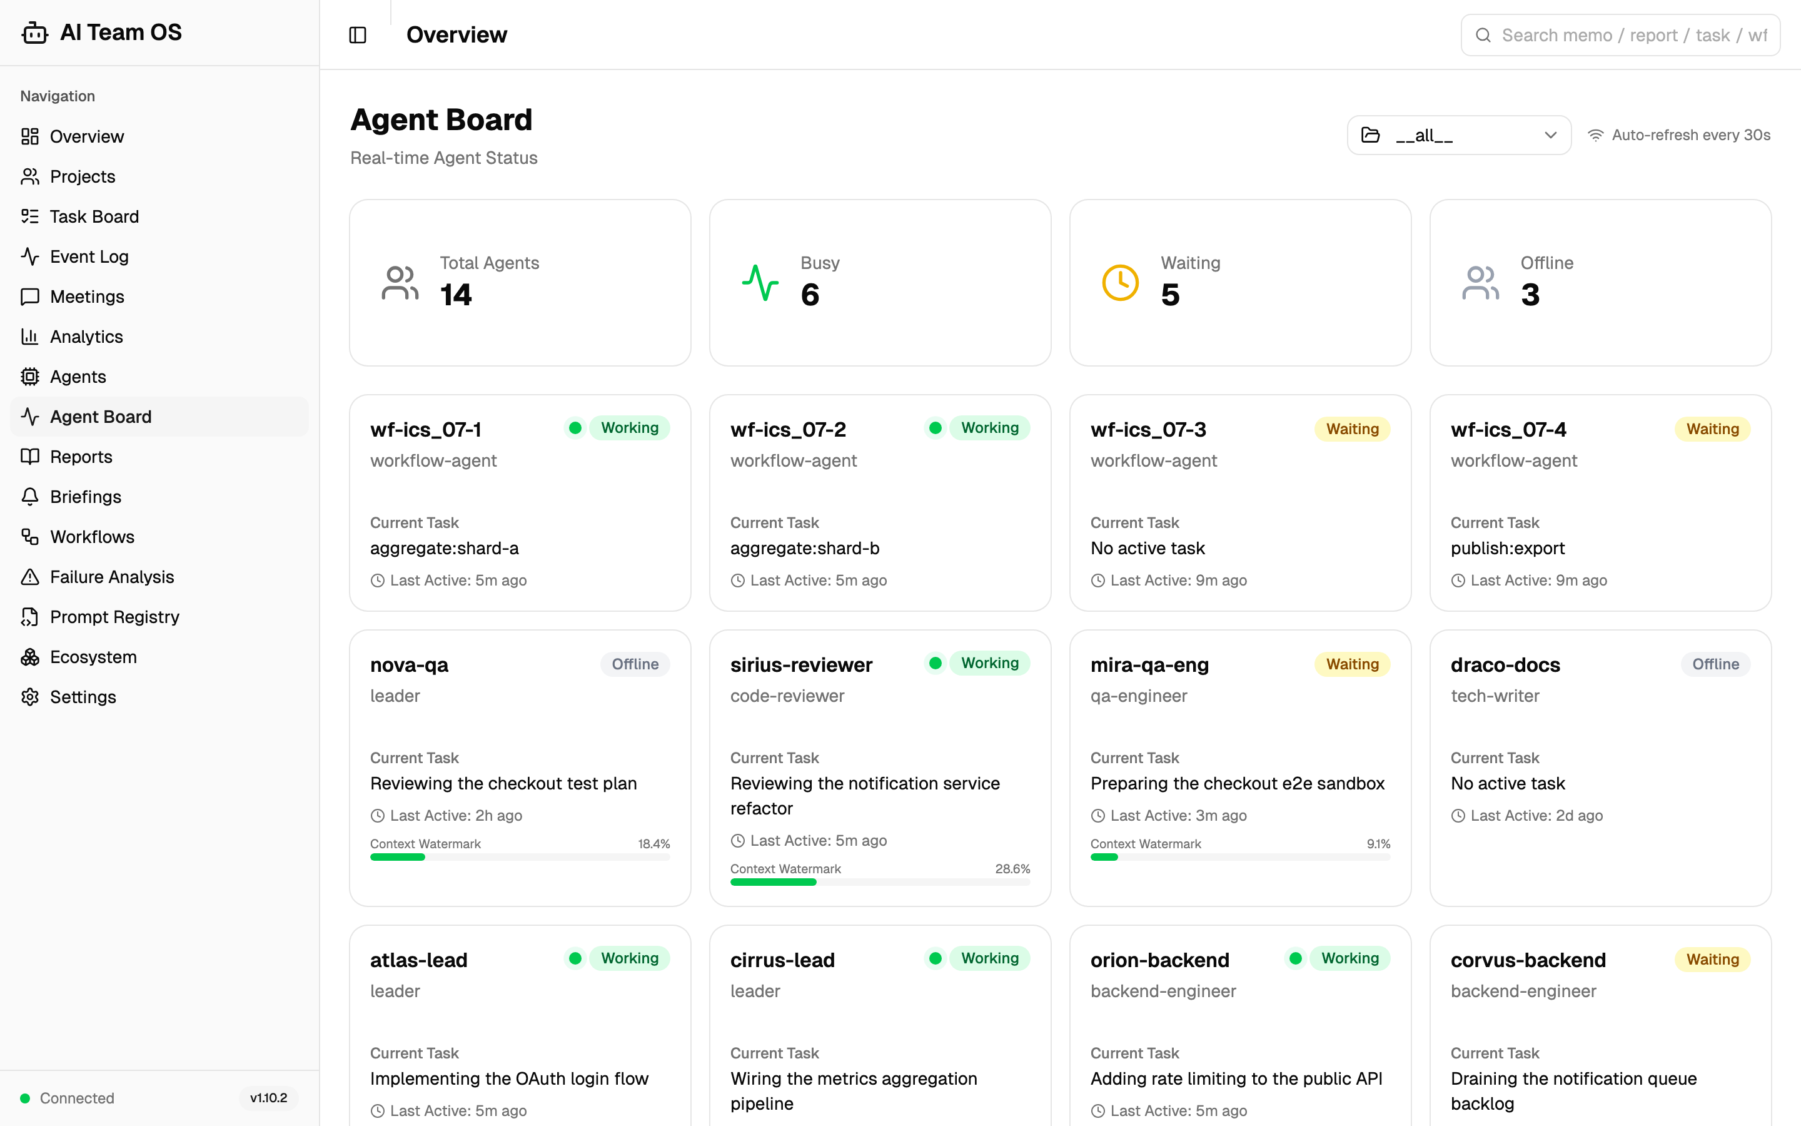Open the __all__ project filter dropdown
The image size is (1801, 1126).
tap(1459, 134)
